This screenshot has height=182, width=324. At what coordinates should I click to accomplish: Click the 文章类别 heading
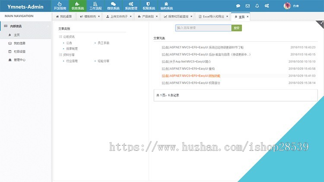tap(64, 29)
